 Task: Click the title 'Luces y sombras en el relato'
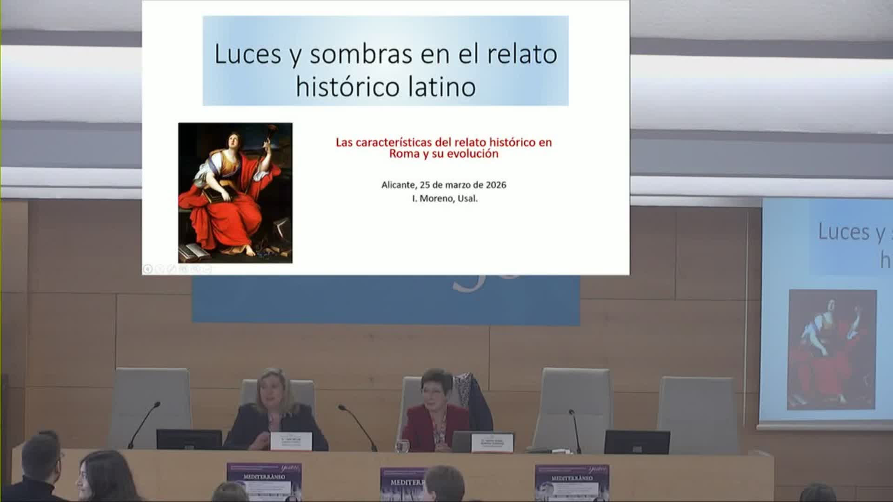tap(385, 54)
